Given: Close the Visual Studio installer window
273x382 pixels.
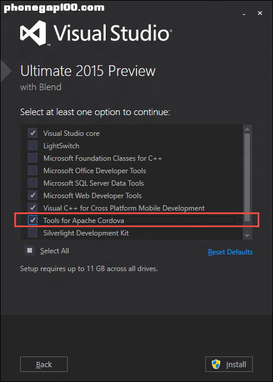Looking at the screenshot, I should tap(260, 13).
